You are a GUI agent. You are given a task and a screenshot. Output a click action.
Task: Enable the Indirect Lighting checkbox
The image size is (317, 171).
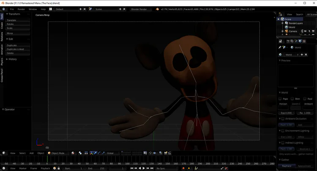tap(283, 143)
